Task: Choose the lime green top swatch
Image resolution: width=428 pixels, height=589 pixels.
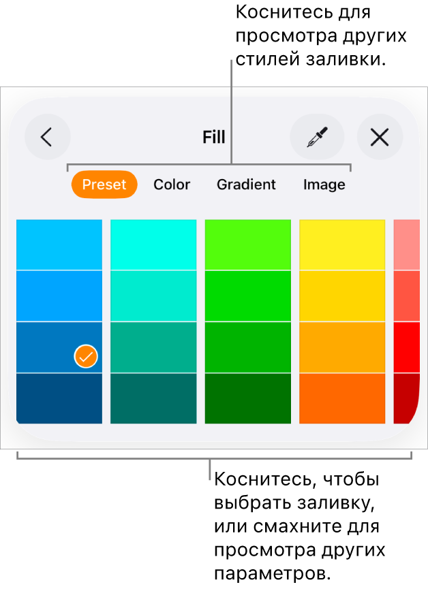Action: pyautogui.click(x=247, y=244)
